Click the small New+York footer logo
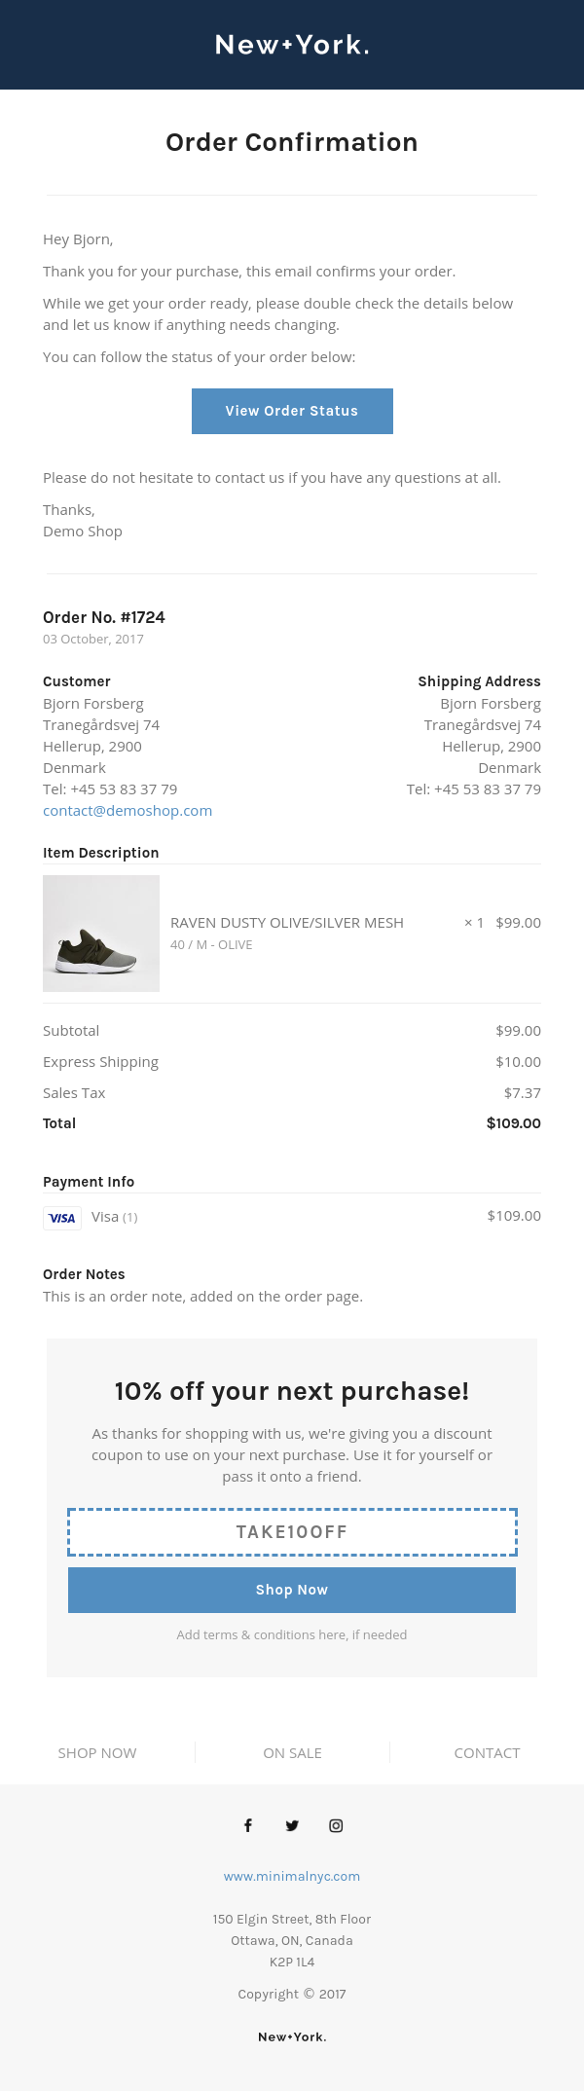The width and height of the screenshot is (584, 2091). [x=292, y=2036]
